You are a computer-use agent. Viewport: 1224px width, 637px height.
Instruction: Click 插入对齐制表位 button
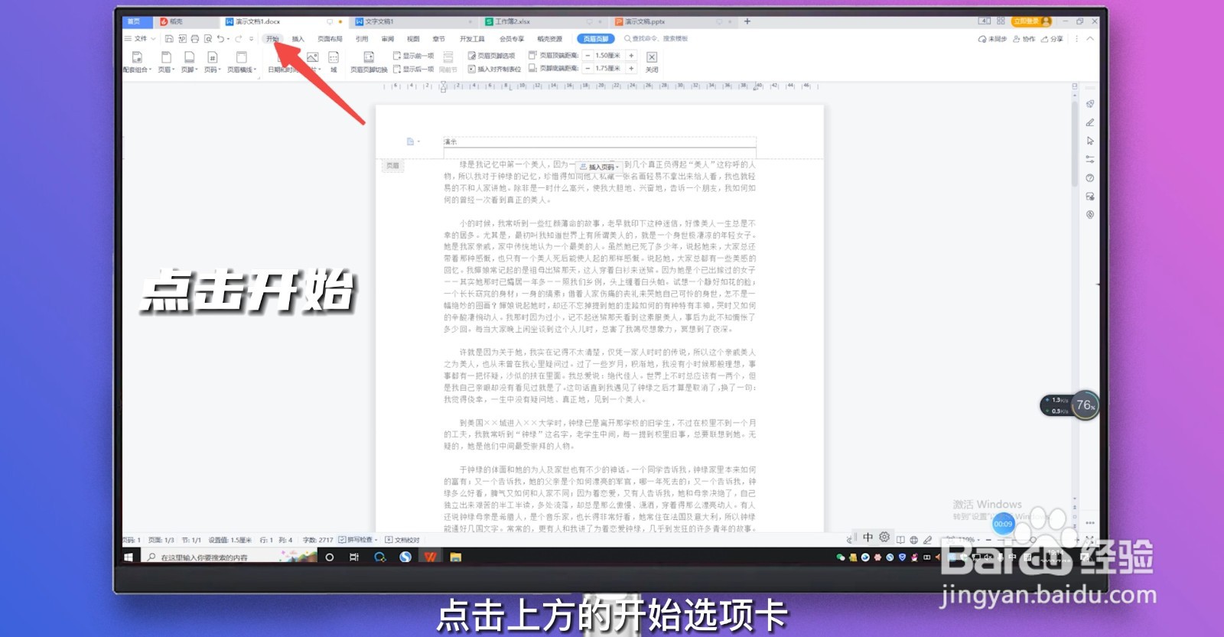coord(494,69)
